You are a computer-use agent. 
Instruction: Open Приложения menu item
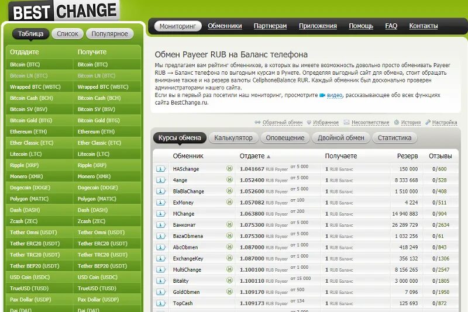(x=318, y=26)
